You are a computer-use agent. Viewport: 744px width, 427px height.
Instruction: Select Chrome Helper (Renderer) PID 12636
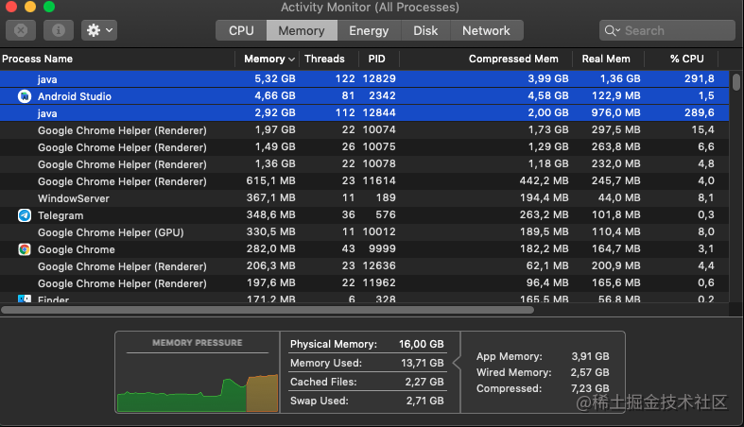[x=364, y=266]
